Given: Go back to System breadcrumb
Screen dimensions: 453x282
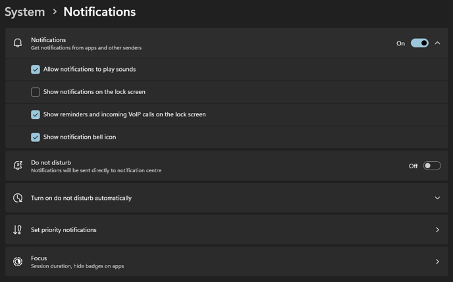Looking at the screenshot, I should click(x=25, y=12).
